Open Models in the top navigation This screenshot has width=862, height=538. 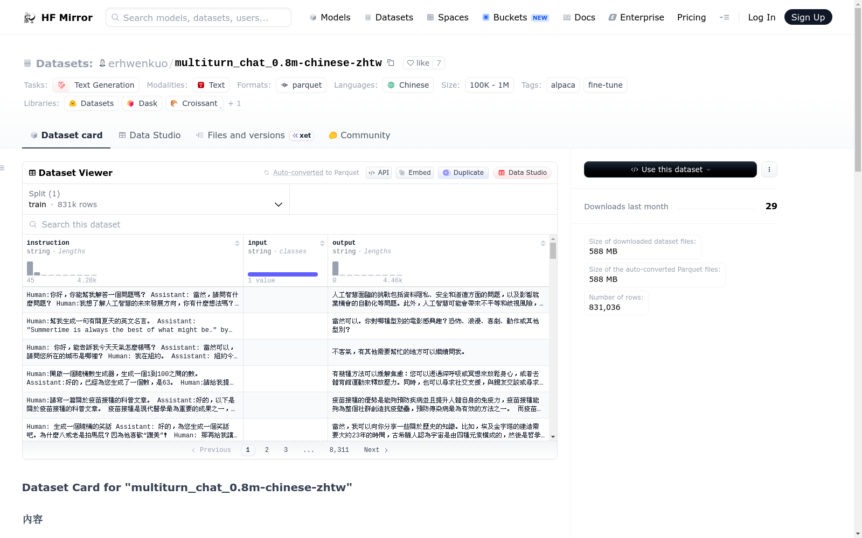coord(330,17)
